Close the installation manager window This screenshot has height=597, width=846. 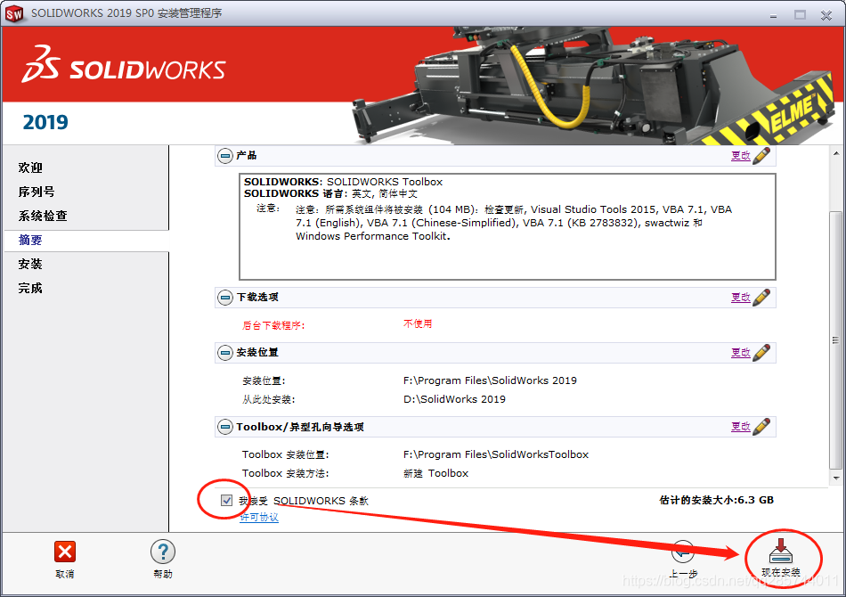pos(826,15)
